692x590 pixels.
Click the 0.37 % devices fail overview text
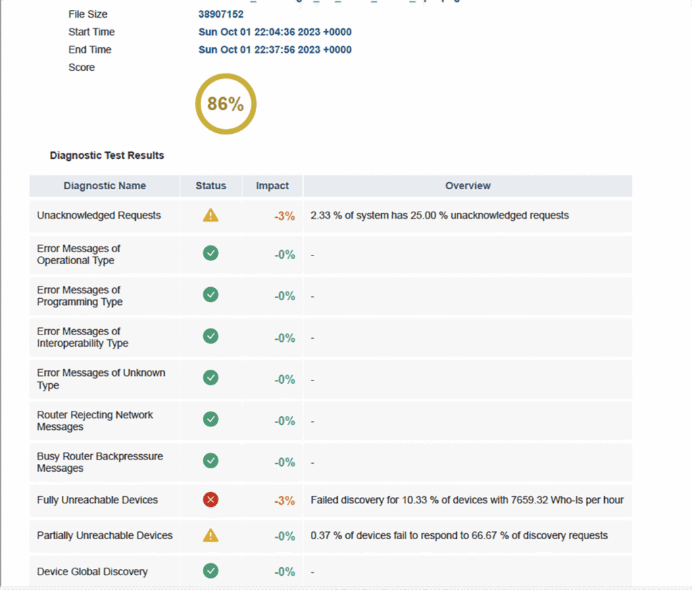[x=459, y=535]
